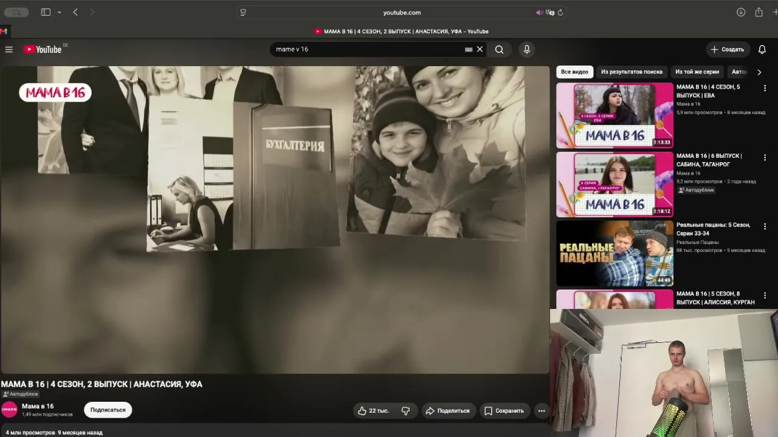
Task: Click the МАМА В 16 watermark in video
Action: pyautogui.click(x=55, y=92)
